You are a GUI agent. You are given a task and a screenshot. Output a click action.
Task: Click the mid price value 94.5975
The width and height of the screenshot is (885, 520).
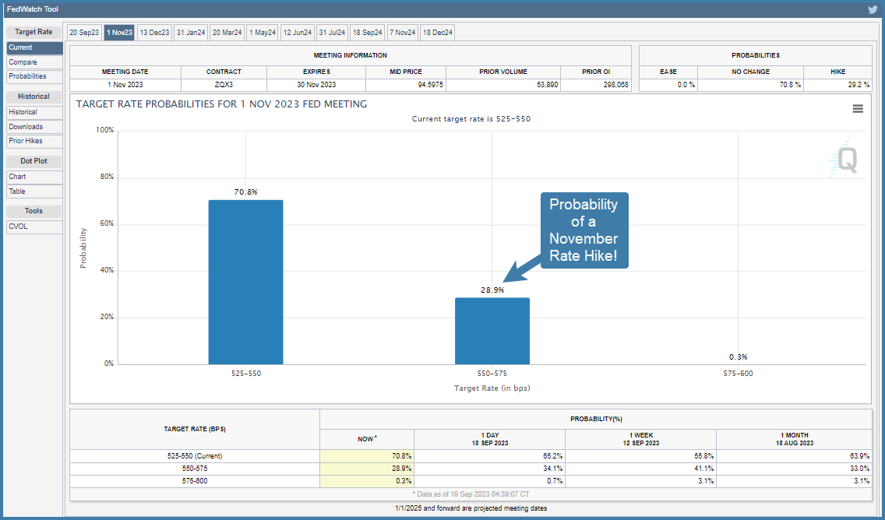click(431, 85)
